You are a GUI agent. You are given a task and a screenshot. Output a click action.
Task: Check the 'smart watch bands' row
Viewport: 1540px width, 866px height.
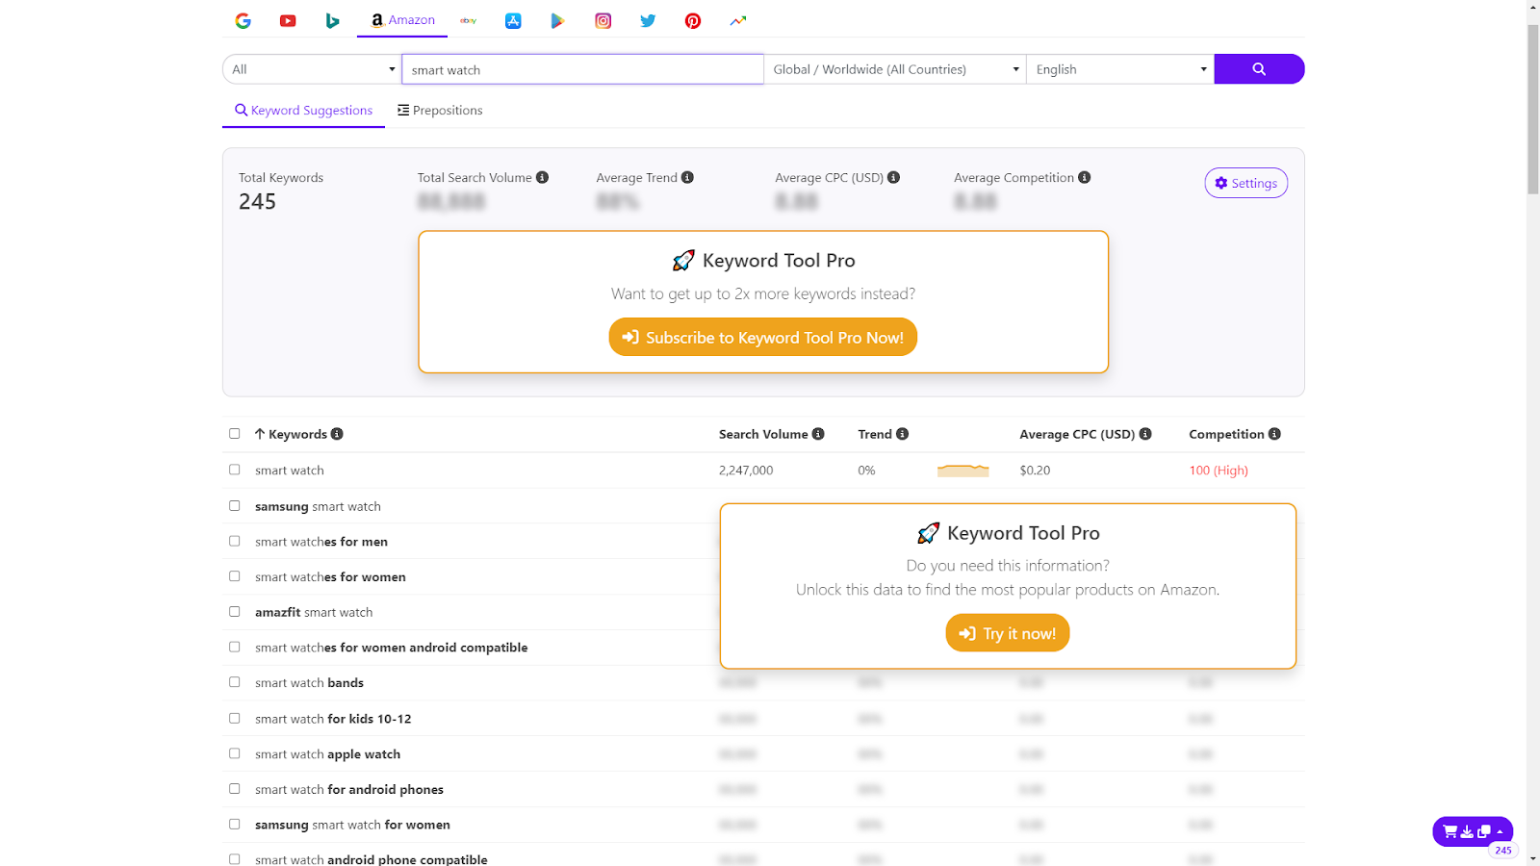tap(234, 682)
